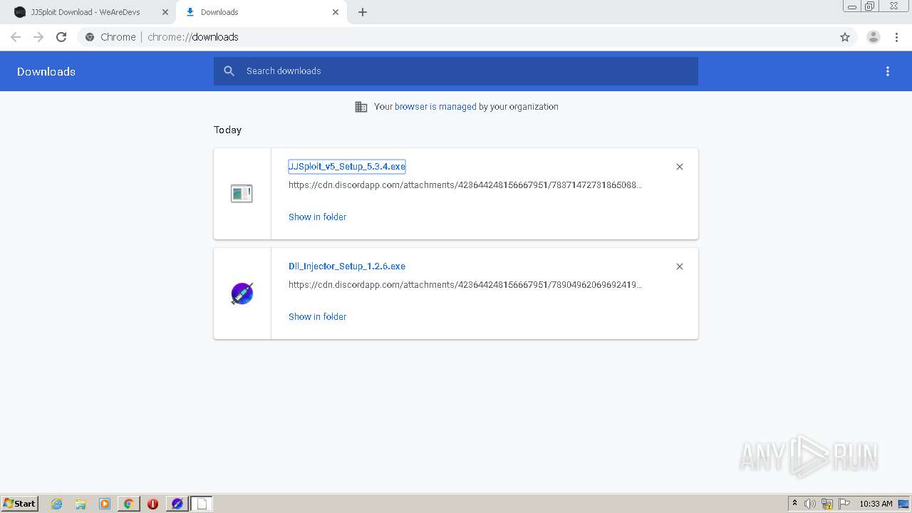Screen dimensions: 912x513
Task: Click the Chrome site info icon in address bar
Action: (90, 37)
